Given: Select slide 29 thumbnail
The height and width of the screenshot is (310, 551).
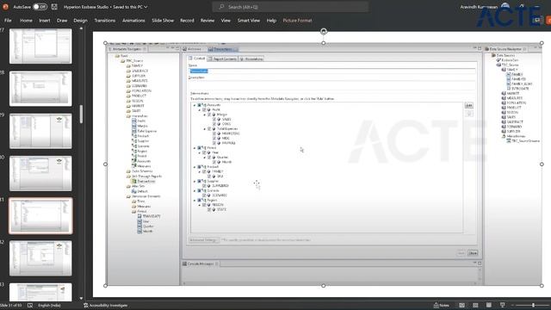Looking at the screenshot, I should click(x=40, y=131).
